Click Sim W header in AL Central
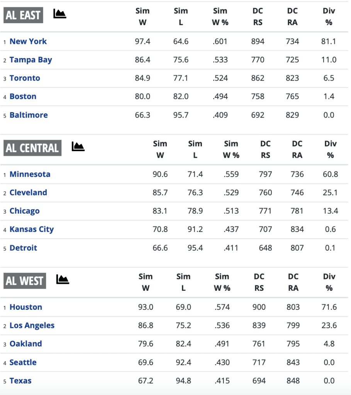Image resolution: width=351 pixels, height=395 pixels. click(160, 149)
